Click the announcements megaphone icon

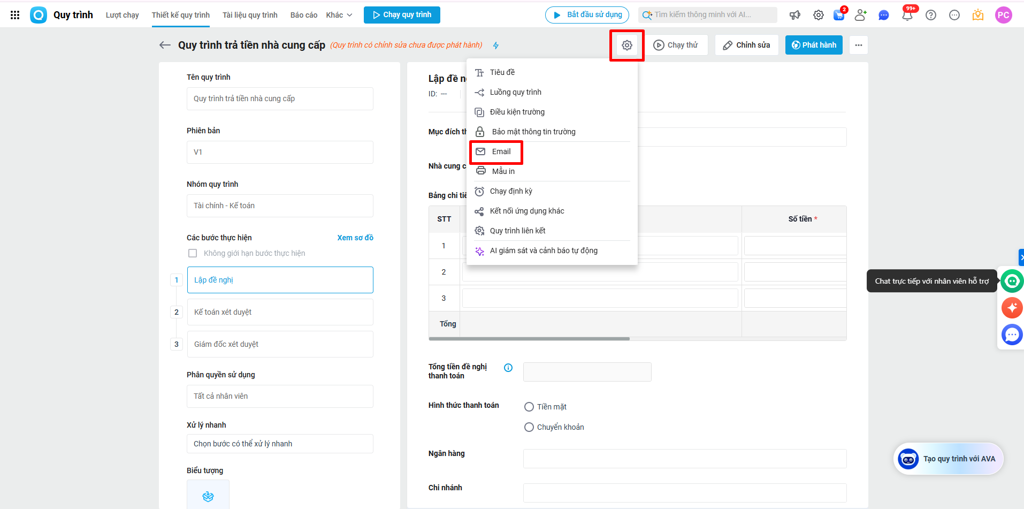(795, 15)
